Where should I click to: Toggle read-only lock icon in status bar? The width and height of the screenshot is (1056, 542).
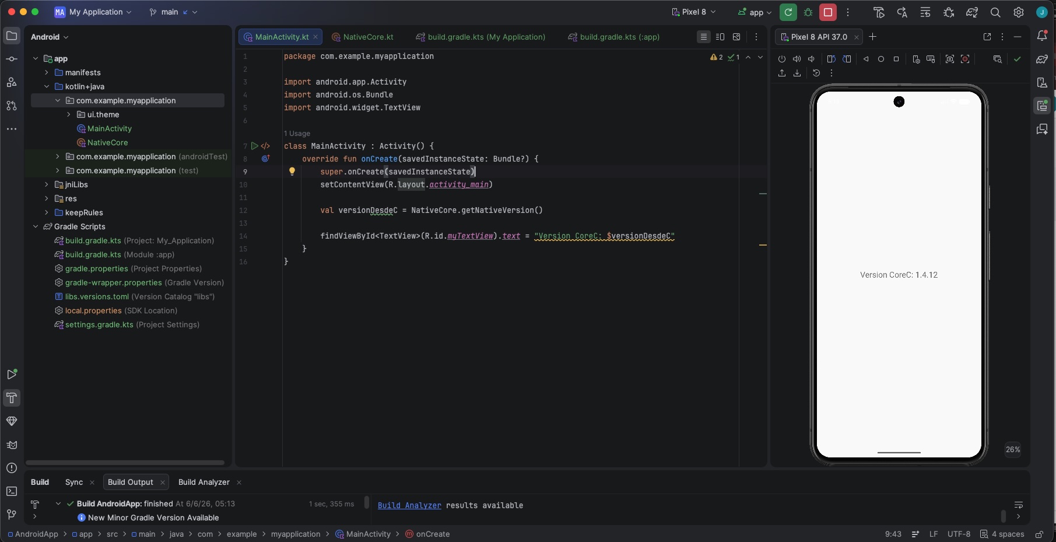(x=1039, y=534)
